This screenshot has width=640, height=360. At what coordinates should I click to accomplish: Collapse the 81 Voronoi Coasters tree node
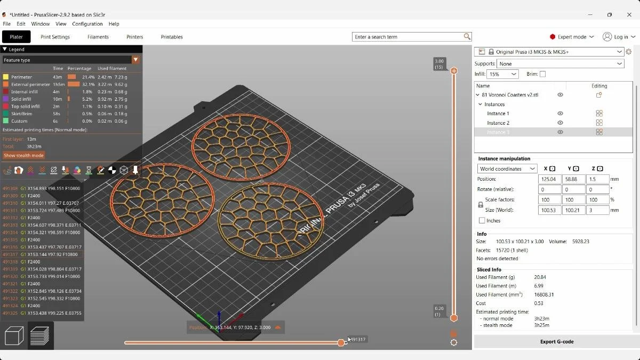pyautogui.click(x=478, y=95)
